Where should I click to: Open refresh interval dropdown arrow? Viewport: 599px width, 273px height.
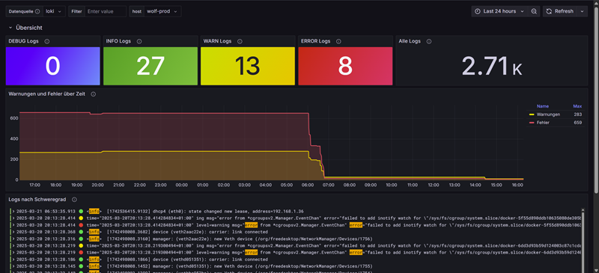pyautogui.click(x=583, y=11)
